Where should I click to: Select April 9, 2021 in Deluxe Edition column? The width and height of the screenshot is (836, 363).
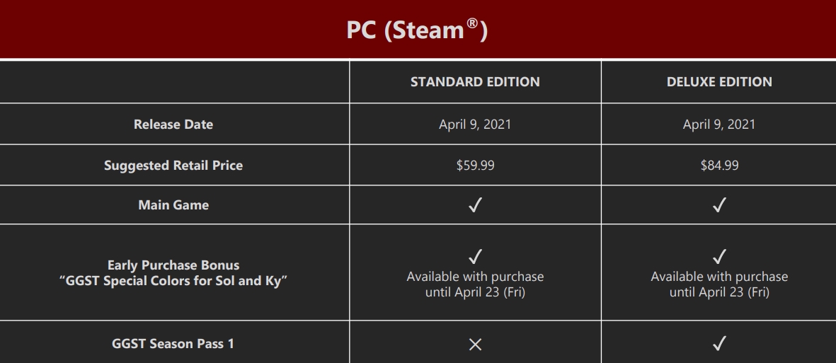pyautogui.click(x=719, y=125)
